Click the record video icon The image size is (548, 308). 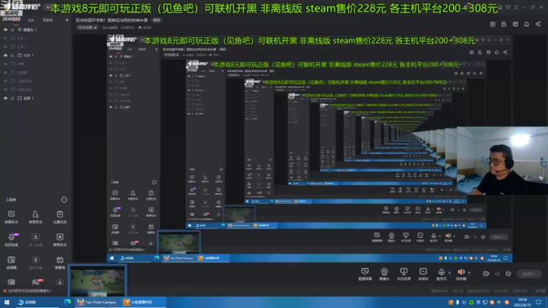486,273
